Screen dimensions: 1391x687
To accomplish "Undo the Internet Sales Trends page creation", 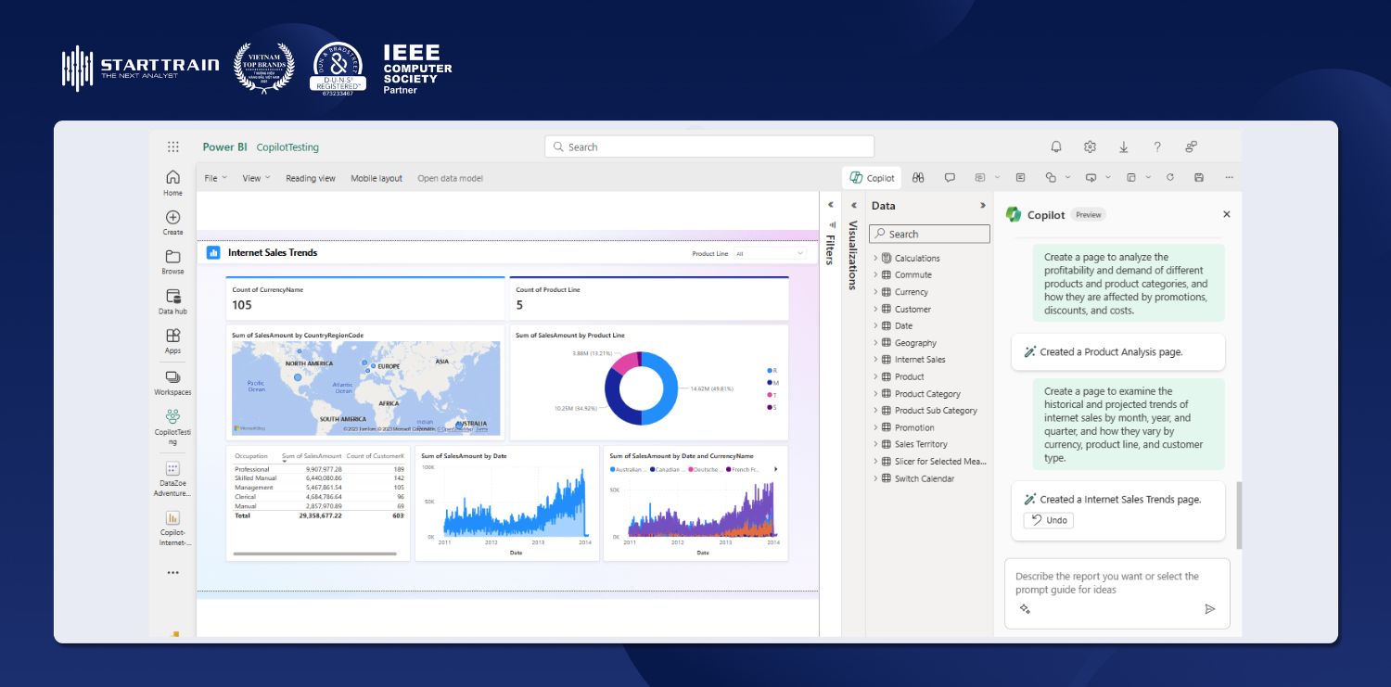I will coord(1049,520).
